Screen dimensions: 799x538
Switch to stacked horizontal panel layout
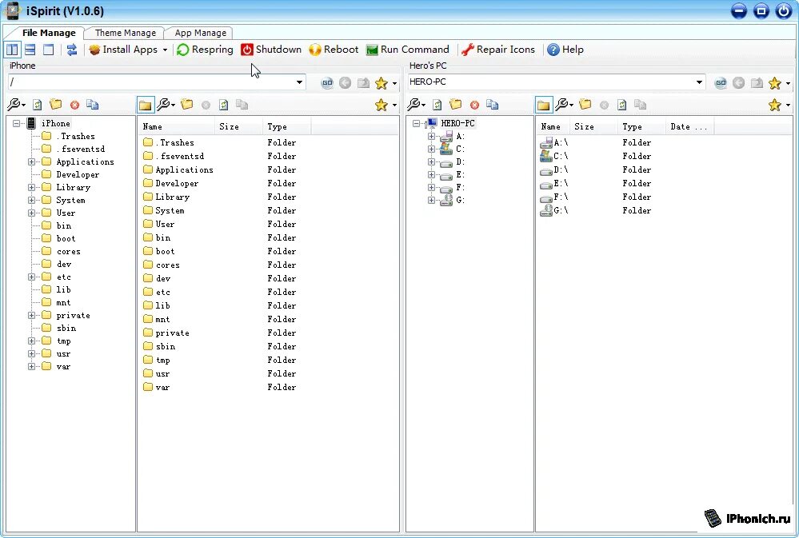click(30, 50)
